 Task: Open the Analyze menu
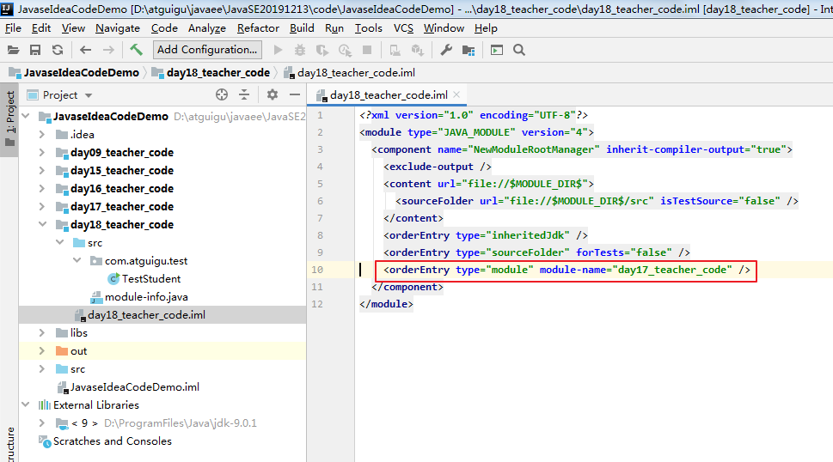(x=206, y=28)
